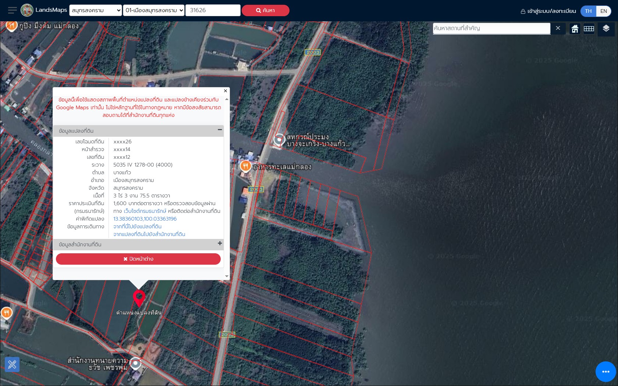The width and height of the screenshot is (618, 386).
Task: Switch language to EN
Action: [x=603, y=11]
